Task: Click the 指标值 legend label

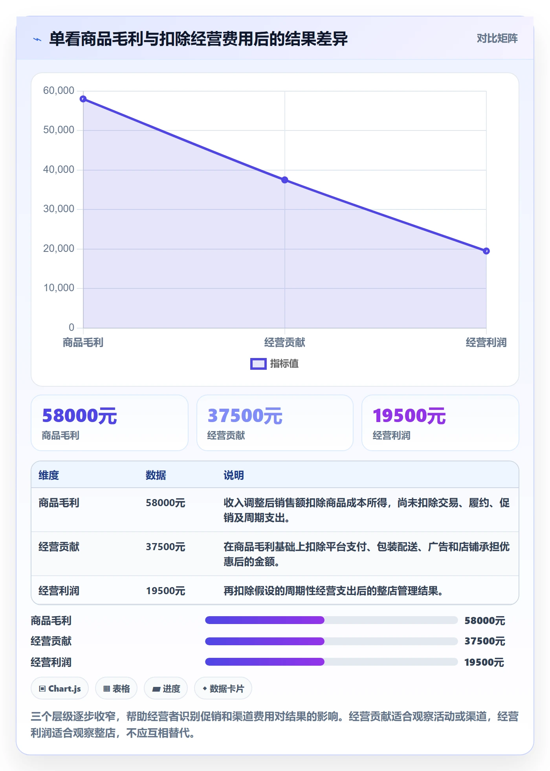Action: click(284, 364)
